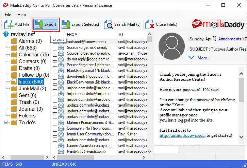Click the Calendar folder icon
This screenshot has width=247, height=168.
coord(14,55)
